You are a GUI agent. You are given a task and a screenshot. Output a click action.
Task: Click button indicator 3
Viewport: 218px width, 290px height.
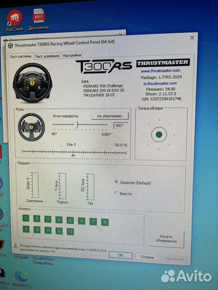pos(48,219)
